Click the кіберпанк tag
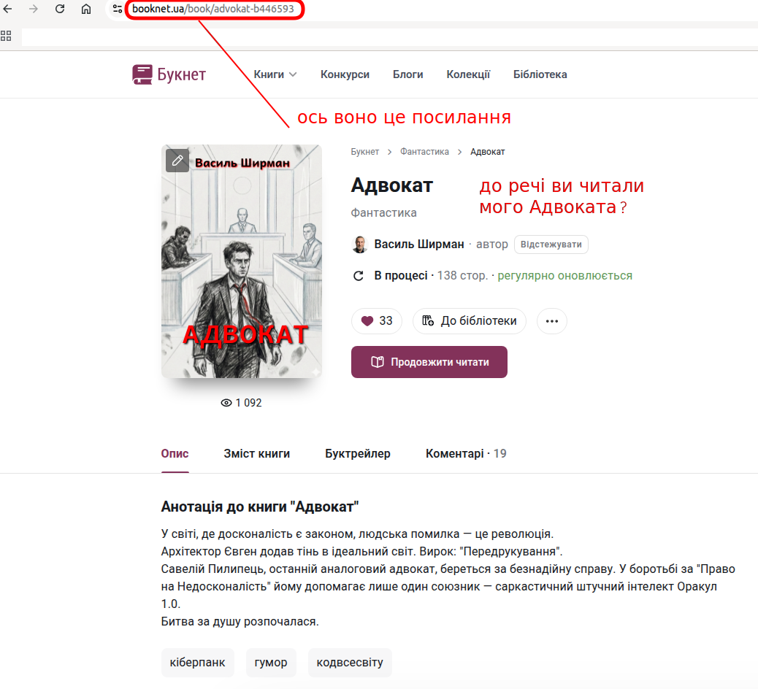 (197, 663)
